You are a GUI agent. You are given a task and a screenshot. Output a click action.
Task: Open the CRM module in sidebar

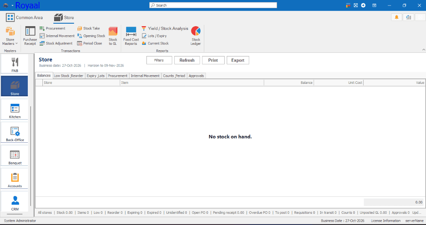tap(15, 202)
